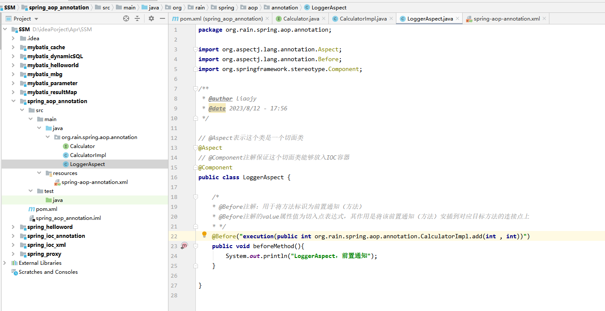
Task: Expand mybatis_dynamicSQL module
Action: coord(13,56)
